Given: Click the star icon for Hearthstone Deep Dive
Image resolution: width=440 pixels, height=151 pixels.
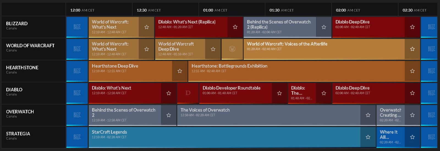Looking at the screenshot, I should coord(180,71).
